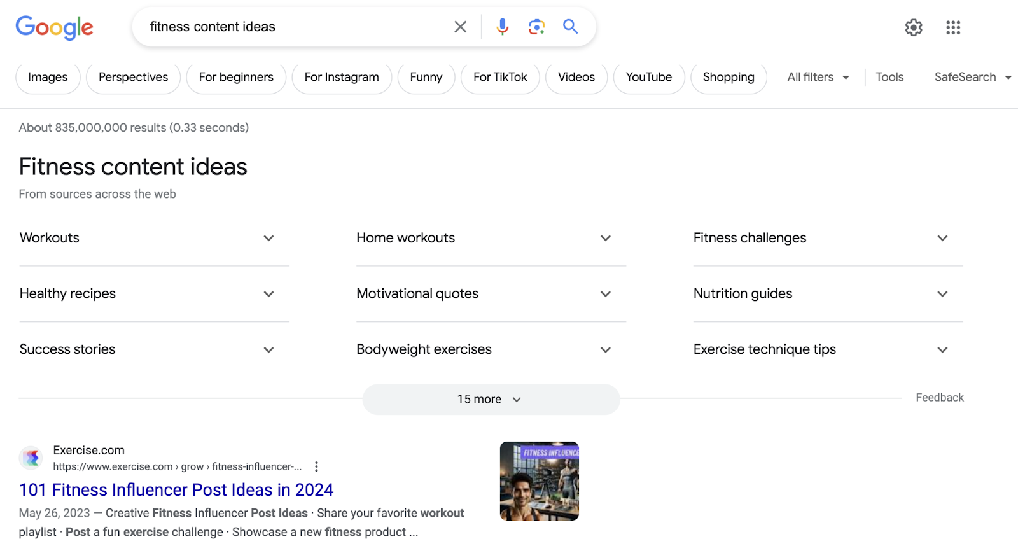The image size is (1018, 560).
Task: Click the Google logo
Action: 54,27
